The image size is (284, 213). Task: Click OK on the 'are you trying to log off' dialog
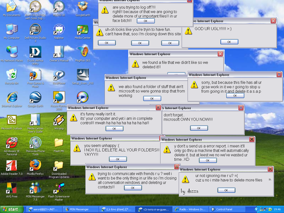click(x=146, y=21)
